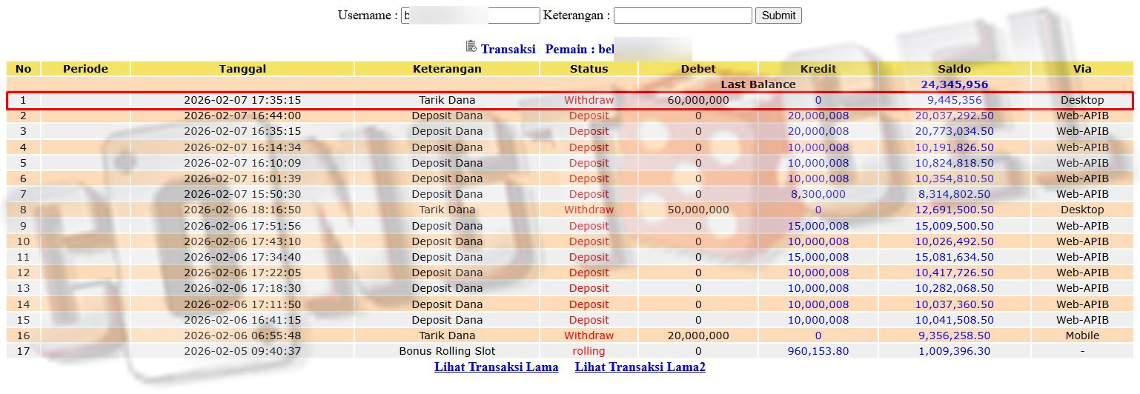Open Lihat Transaksi Lama link
1140x394 pixels.
[496, 367]
